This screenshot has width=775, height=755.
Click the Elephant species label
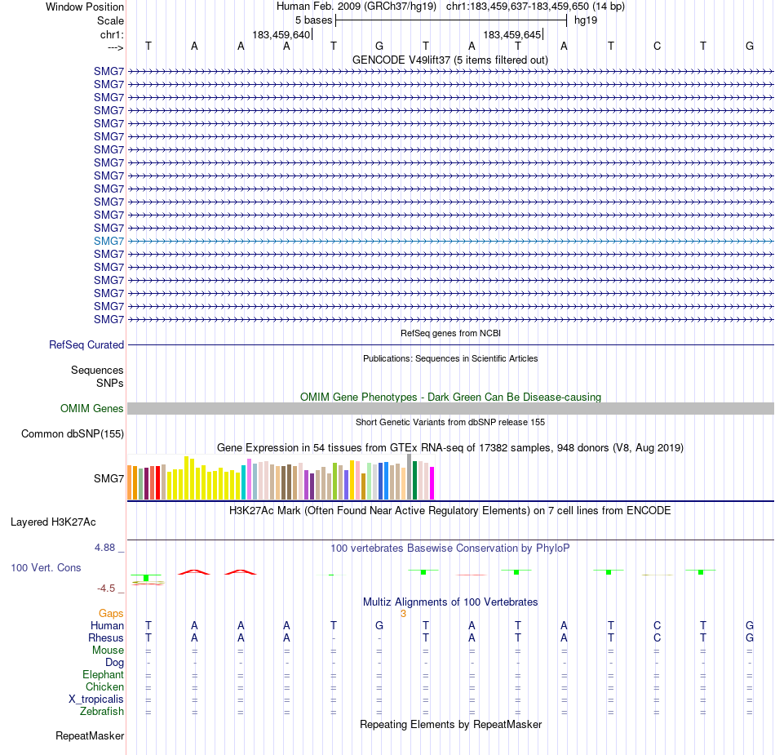pyautogui.click(x=104, y=674)
